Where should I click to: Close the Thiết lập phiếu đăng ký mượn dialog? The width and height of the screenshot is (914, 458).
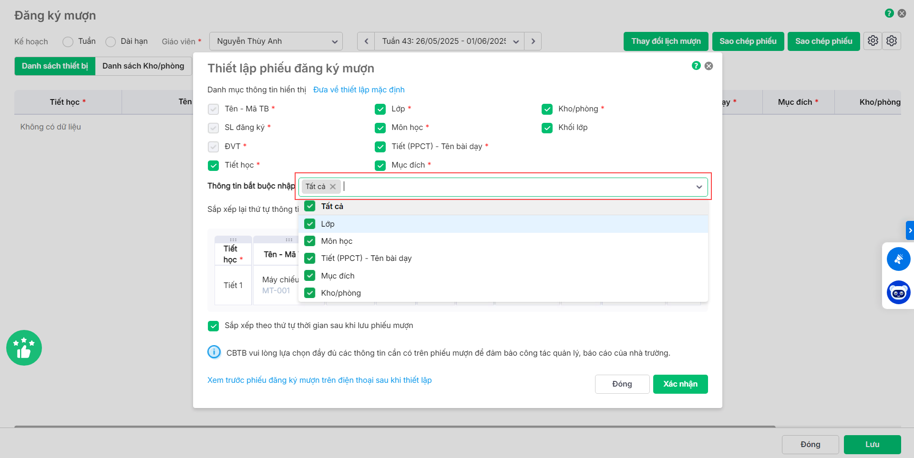point(709,66)
